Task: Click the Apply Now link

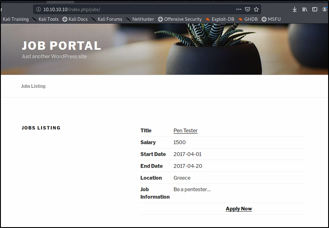Action: (x=239, y=209)
